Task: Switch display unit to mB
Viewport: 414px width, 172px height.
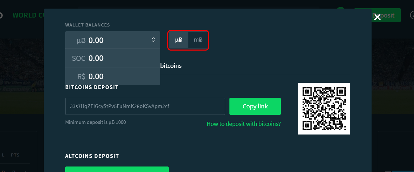Action: (x=198, y=40)
